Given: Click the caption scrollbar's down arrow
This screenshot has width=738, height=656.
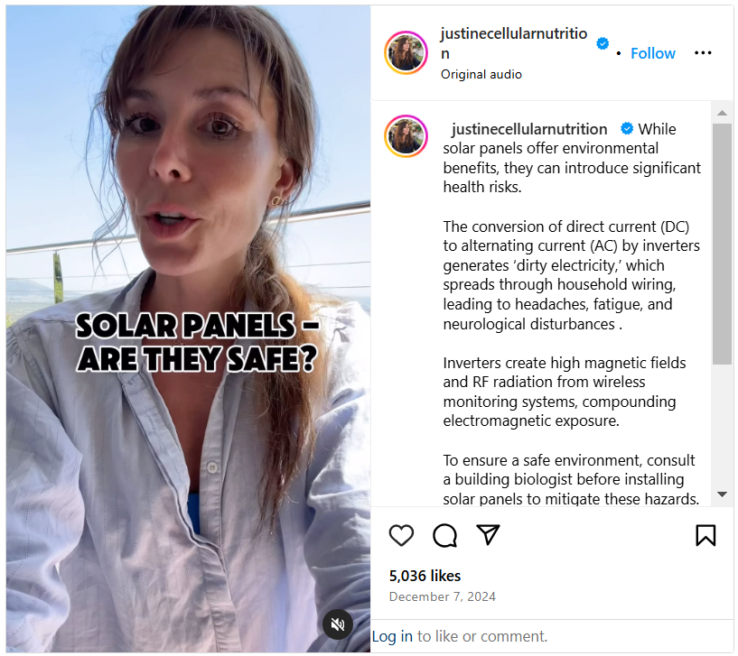Looking at the screenshot, I should coord(722,494).
